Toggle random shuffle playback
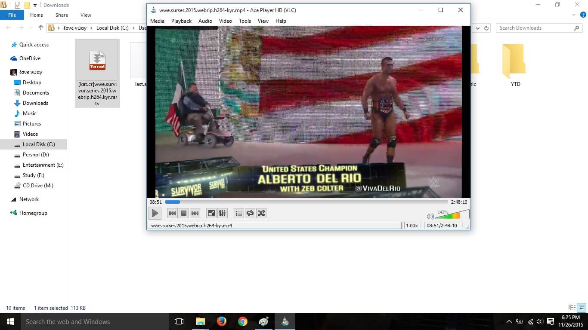This screenshot has height=330, width=588. (x=261, y=213)
